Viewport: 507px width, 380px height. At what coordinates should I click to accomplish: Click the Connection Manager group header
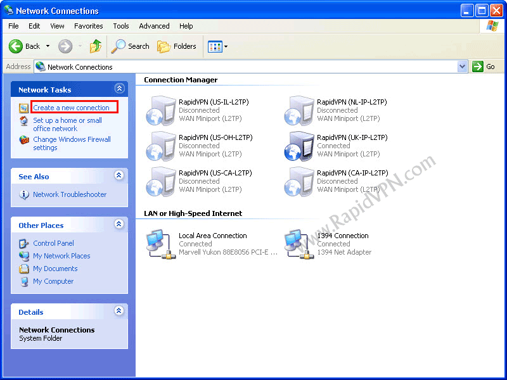[x=181, y=80]
